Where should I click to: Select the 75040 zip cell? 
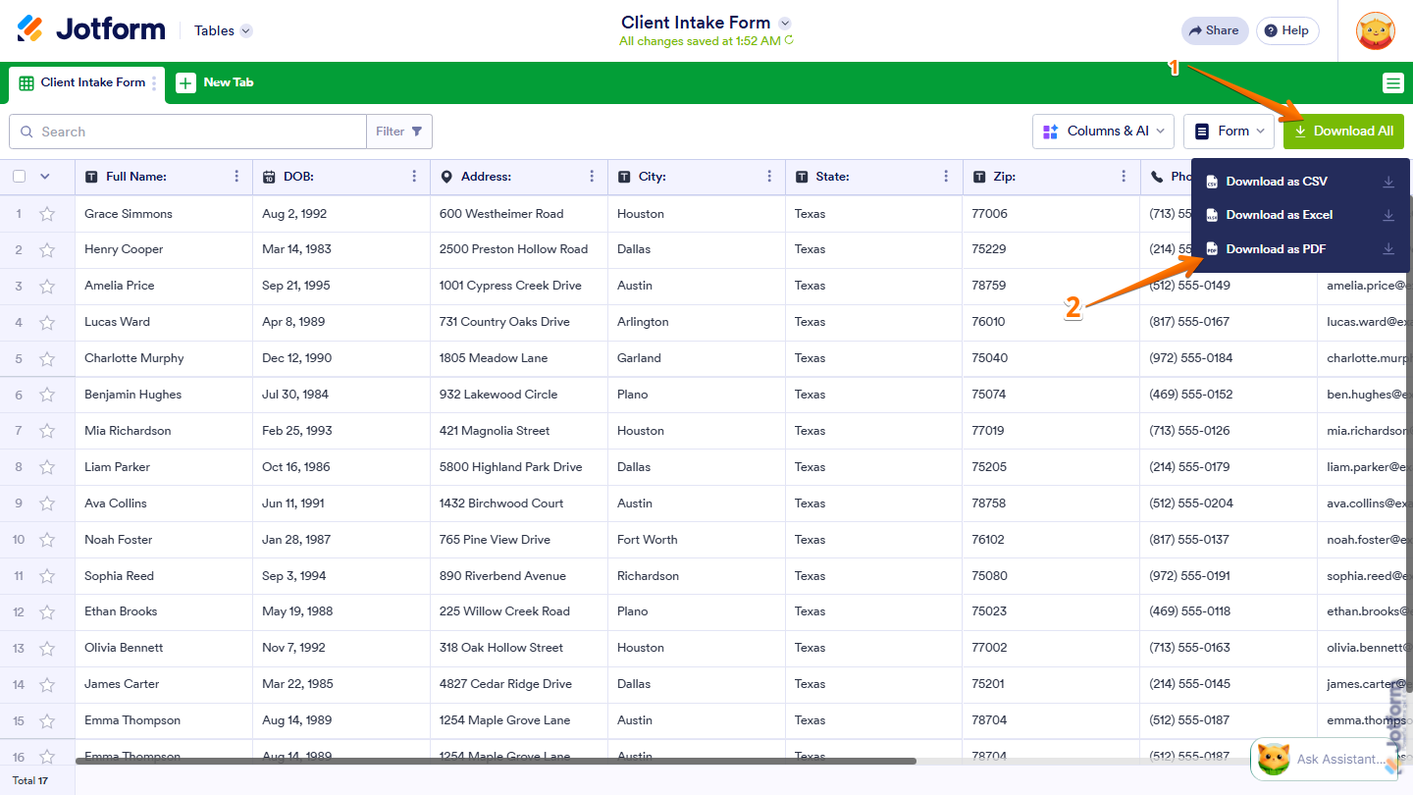[x=1052, y=358]
